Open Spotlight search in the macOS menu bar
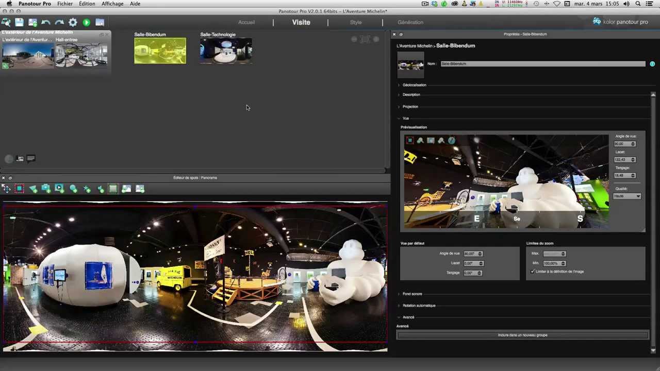Viewport: 660px width, 371px height. (x=638, y=4)
